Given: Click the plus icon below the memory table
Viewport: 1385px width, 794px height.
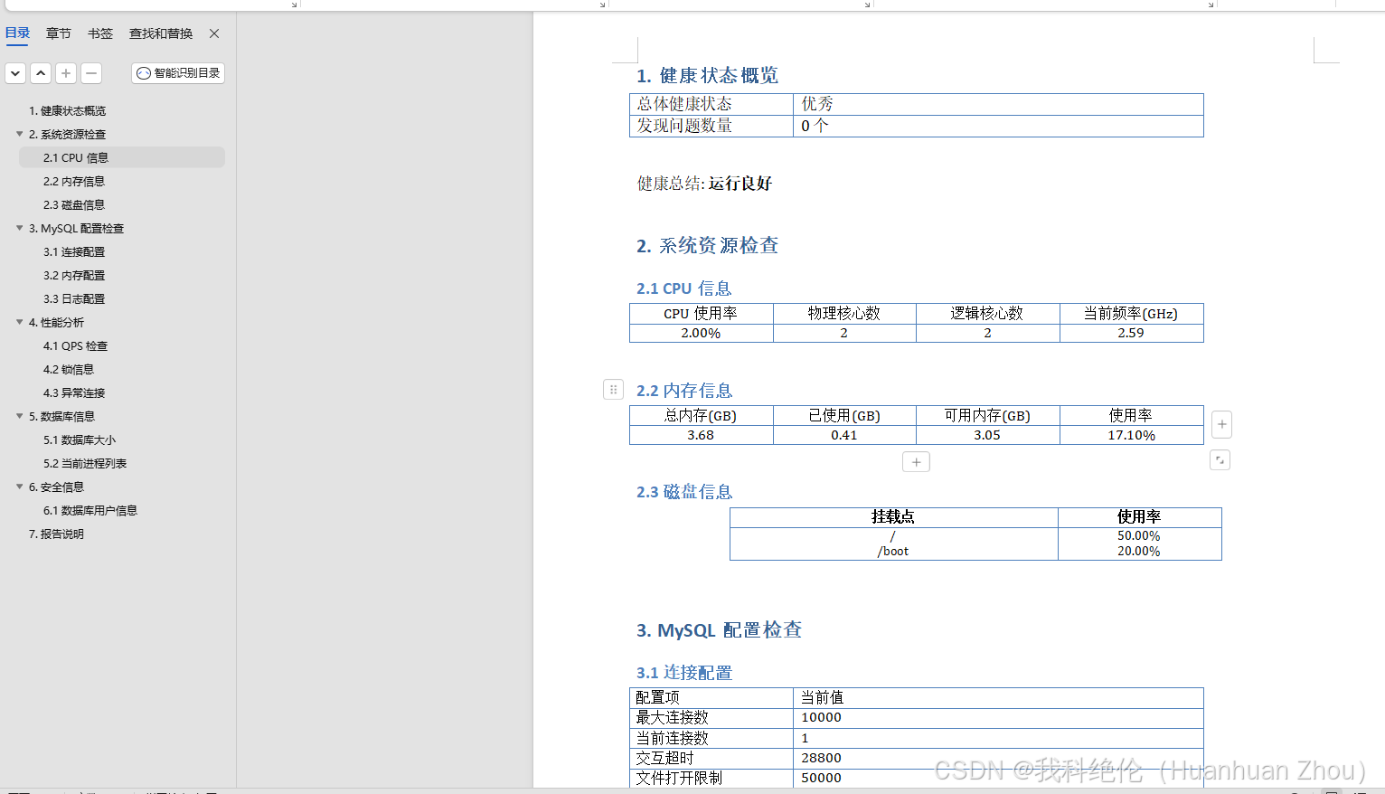Looking at the screenshot, I should [916, 461].
